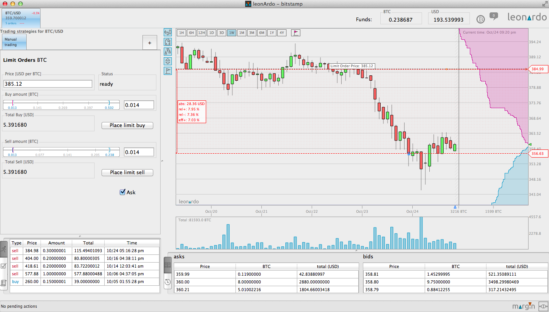Set chart timeframe to 1H

click(181, 33)
